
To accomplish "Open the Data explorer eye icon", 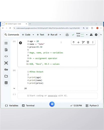I will [x=6, y=63].
